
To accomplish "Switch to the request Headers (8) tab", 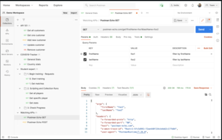I will pos(106,37).
